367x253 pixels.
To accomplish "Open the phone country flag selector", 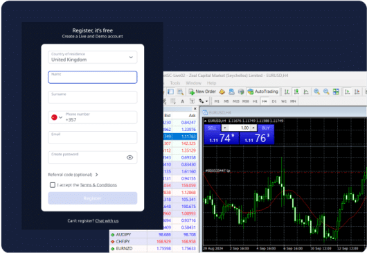I will click(x=57, y=117).
